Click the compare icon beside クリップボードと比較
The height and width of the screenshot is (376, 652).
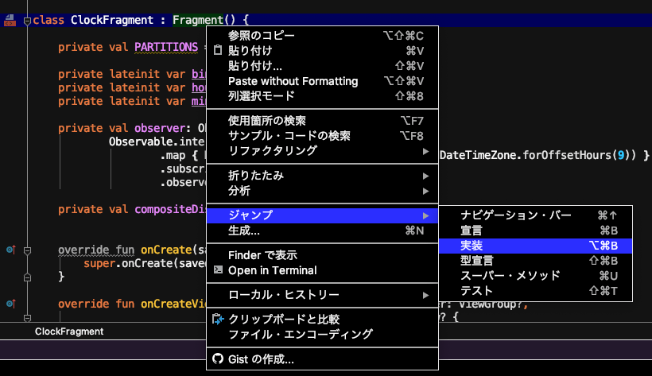(218, 319)
